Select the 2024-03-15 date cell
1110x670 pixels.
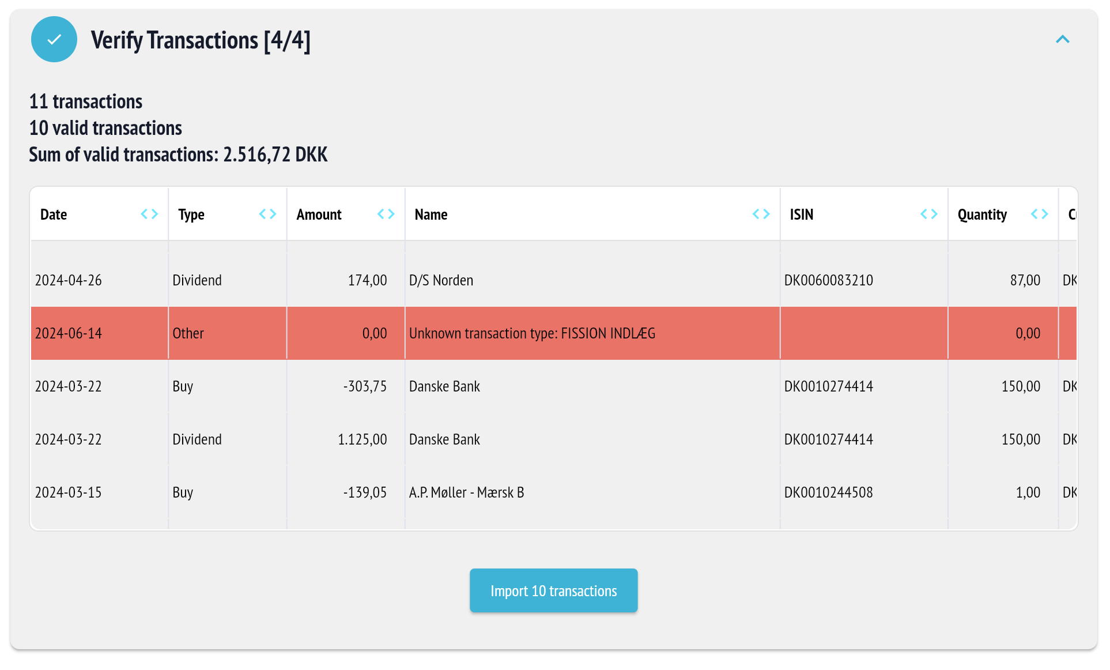click(x=99, y=492)
